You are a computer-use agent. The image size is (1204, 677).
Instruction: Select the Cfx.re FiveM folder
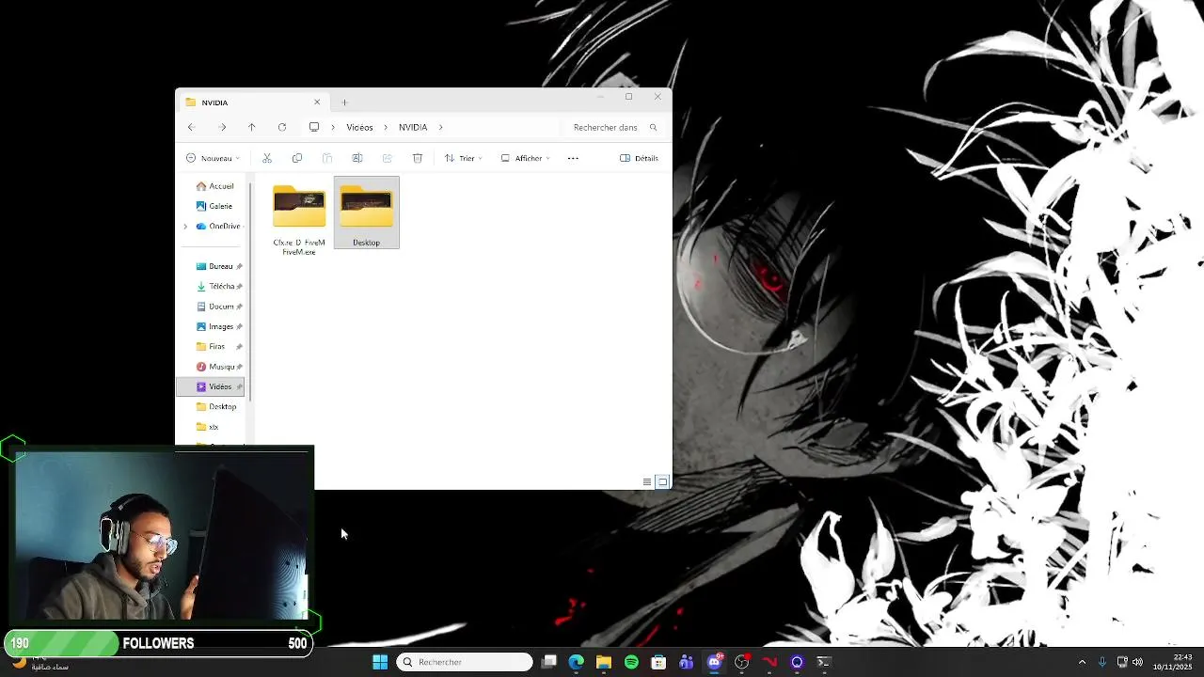coord(299,220)
